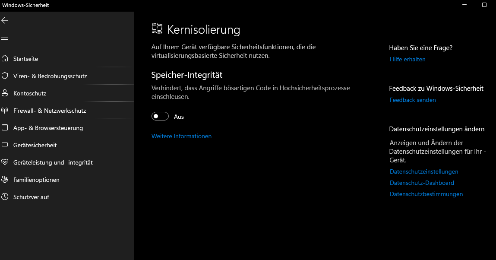Click Hilfe erhalten link
Viewport: 496px width, 260px height.
(408, 59)
